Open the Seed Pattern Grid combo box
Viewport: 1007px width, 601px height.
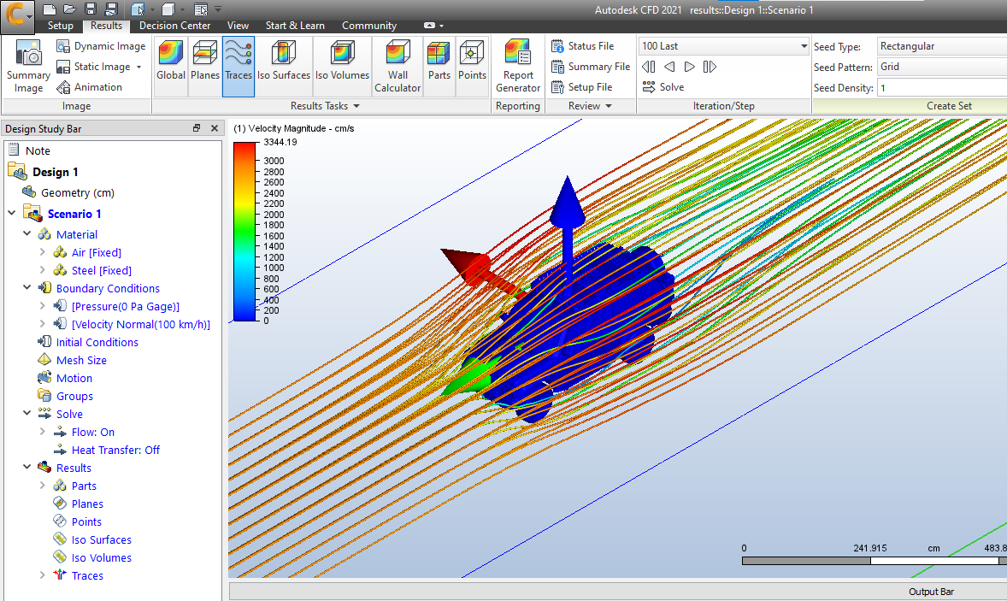click(941, 67)
